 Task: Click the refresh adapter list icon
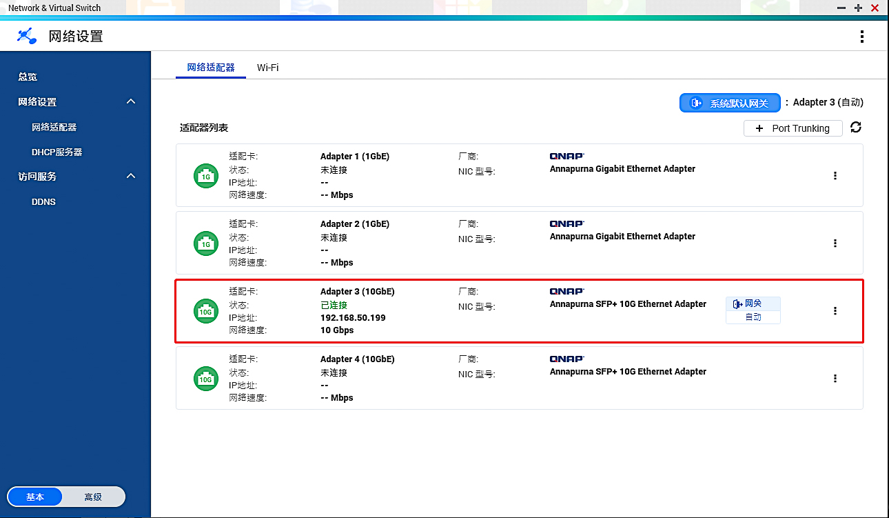coord(856,128)
